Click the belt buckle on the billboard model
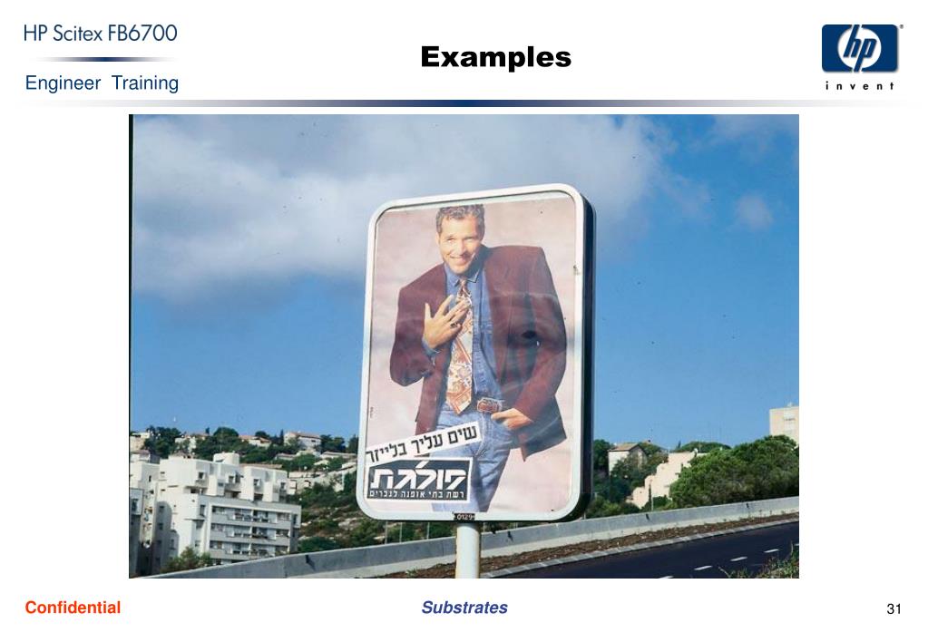The height and width of the screenshot is (642, 928). [x=490, y=405]
